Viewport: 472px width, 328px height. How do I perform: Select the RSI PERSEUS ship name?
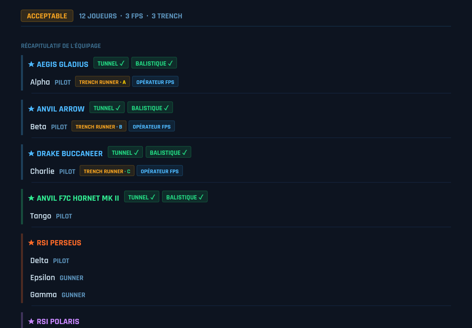coord(59,243)
